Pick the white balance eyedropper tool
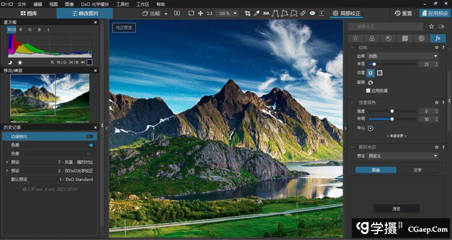This screenshot has width=452, height=240. [257, 13]
